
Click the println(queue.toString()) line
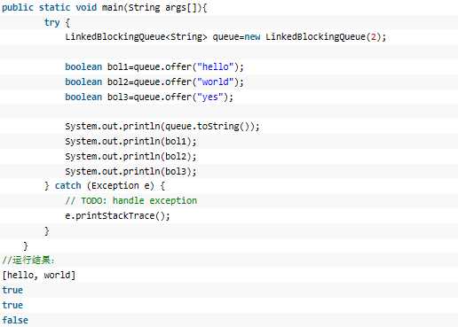click(162, 127)
